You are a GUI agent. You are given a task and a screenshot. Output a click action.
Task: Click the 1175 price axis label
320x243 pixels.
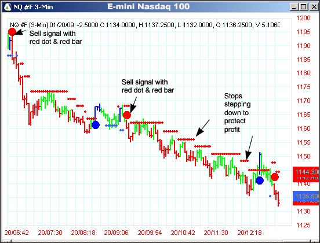tap(303, 87)
